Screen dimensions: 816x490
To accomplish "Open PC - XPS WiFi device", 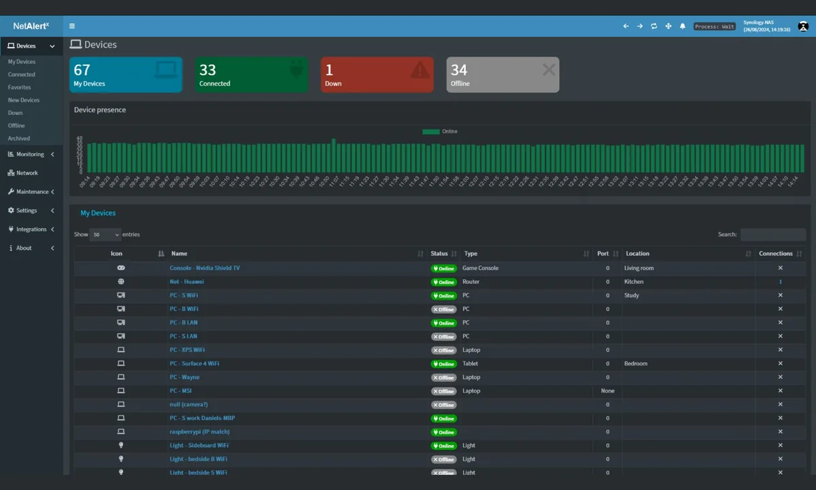I will click(187, 350).
